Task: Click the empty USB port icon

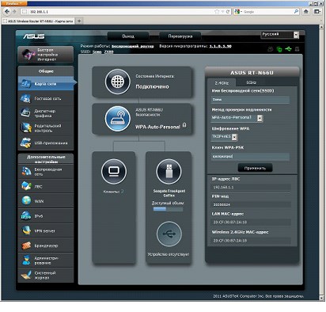Action: 169,234
